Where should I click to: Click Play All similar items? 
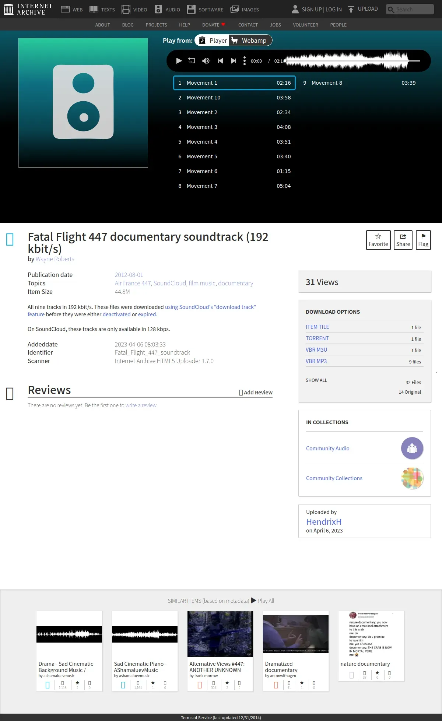262,601
